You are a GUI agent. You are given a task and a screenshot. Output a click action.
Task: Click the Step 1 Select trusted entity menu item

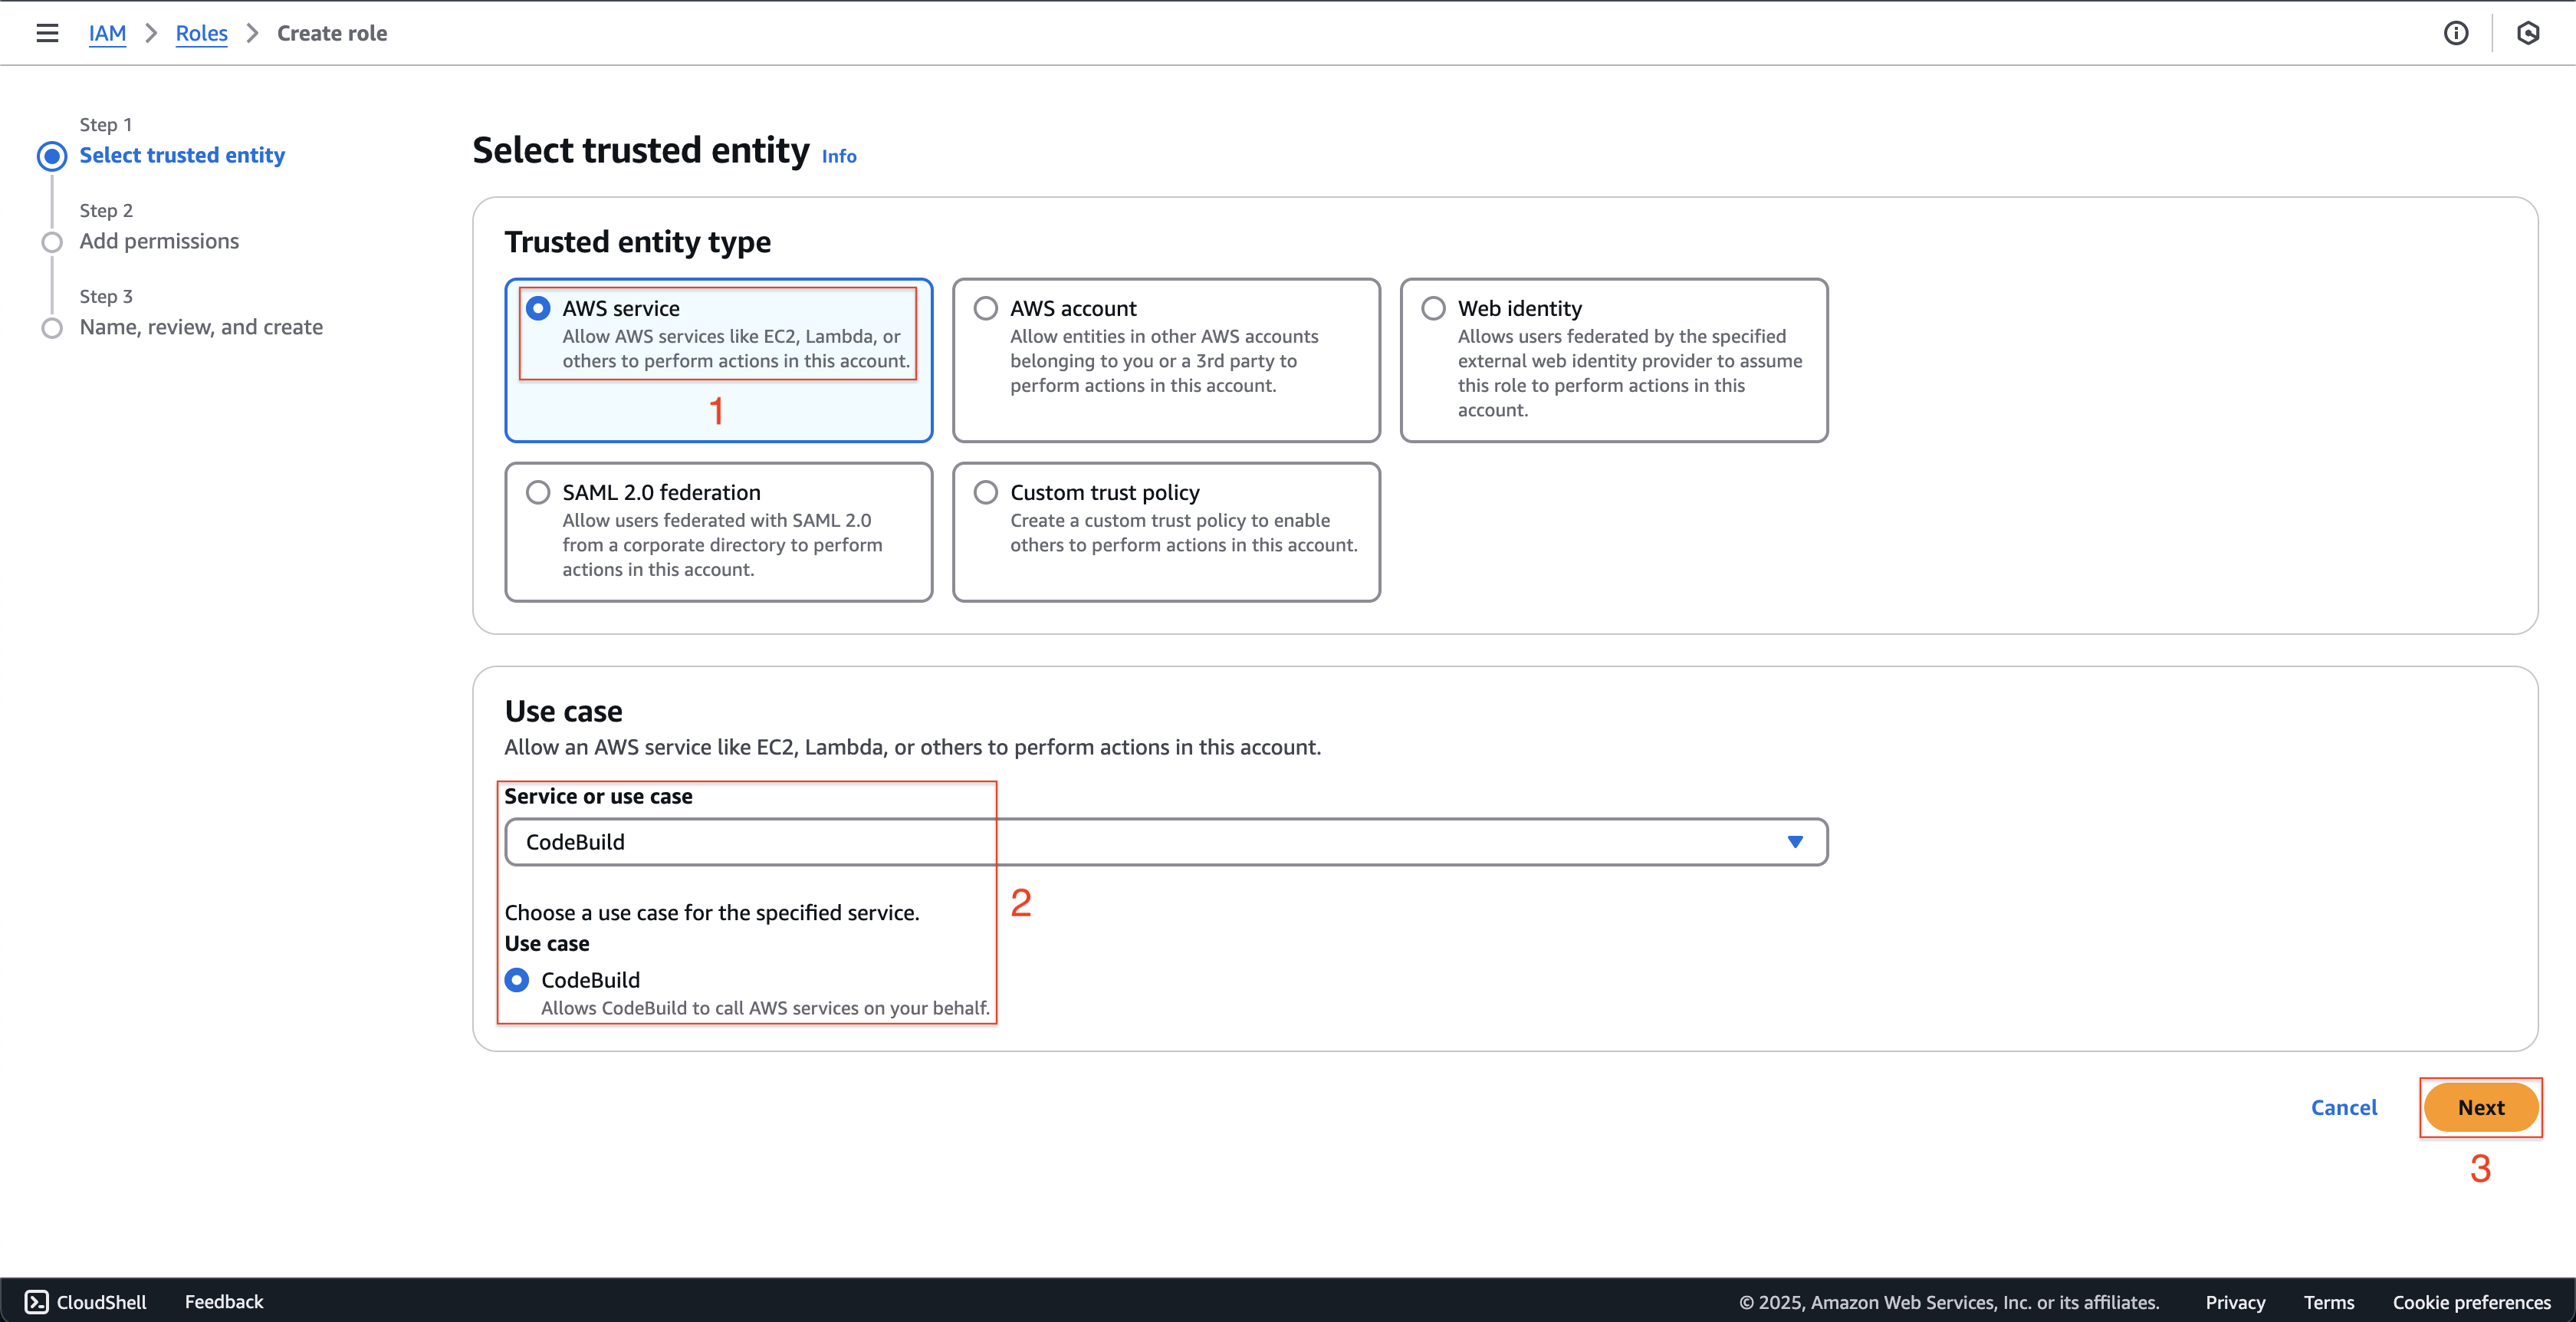point(182,155)
